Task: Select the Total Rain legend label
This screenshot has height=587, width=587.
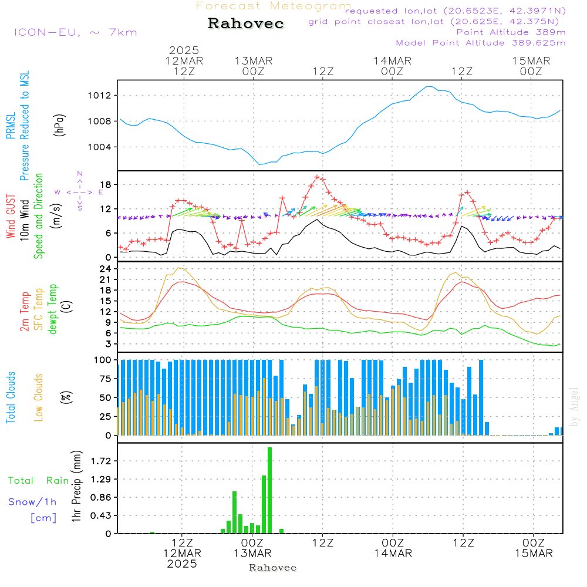Action: point(38,481)
